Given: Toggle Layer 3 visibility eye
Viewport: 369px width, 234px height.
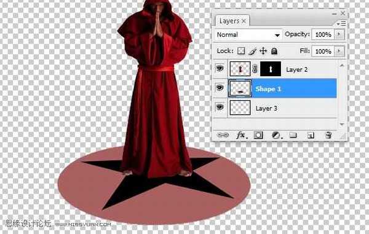Looking at the screenshot, I should pos(220,107).
